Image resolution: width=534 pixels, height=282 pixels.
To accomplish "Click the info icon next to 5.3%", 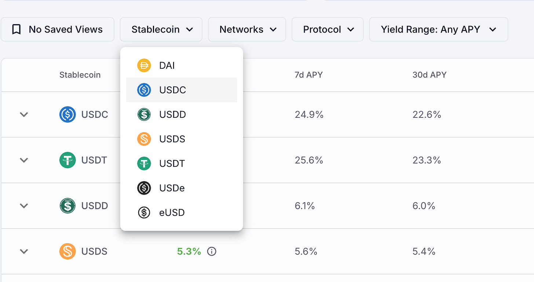I will point(212,251).
